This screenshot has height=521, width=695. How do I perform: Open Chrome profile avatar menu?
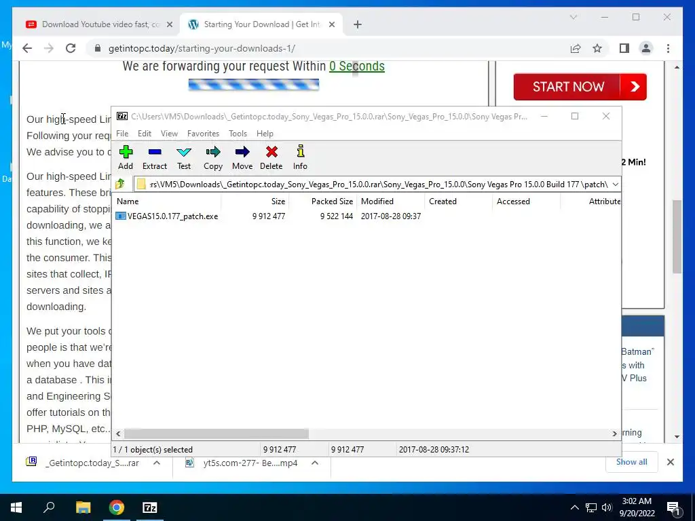646,48
